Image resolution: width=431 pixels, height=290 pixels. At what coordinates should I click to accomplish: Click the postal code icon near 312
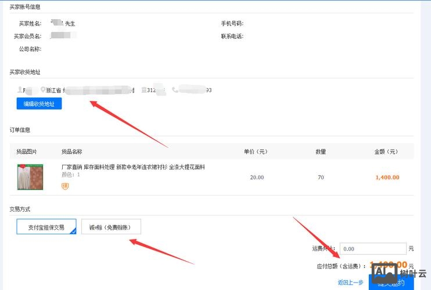point(142,90)
